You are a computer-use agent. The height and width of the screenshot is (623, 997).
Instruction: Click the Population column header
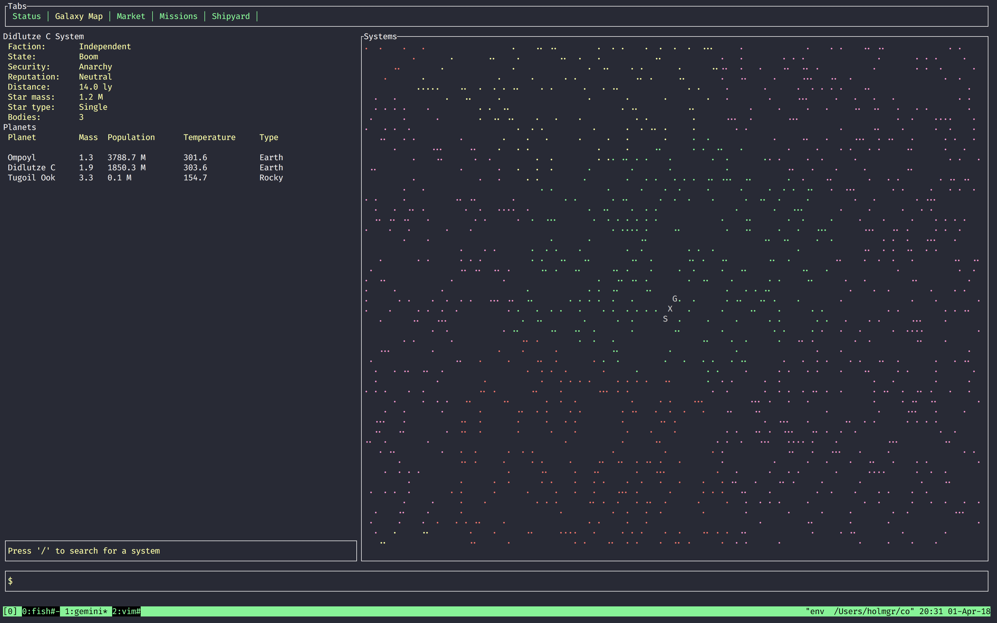(x=131, y=137)
